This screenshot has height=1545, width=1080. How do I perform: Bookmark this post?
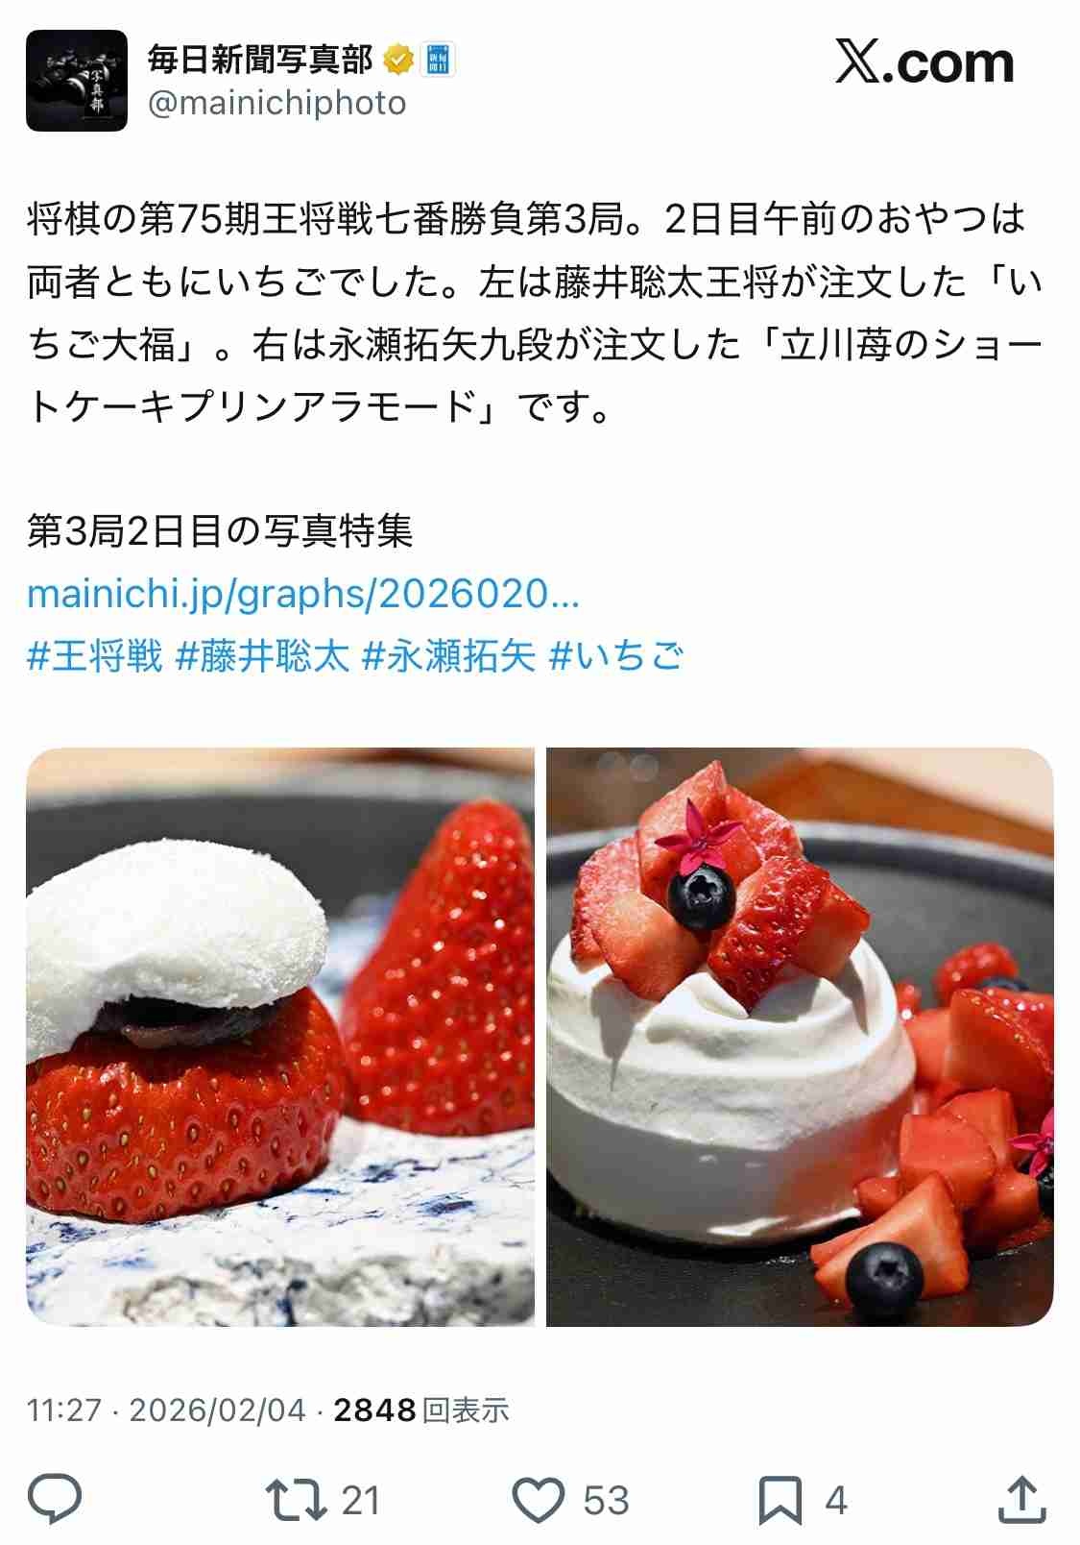click(780, 1500)
